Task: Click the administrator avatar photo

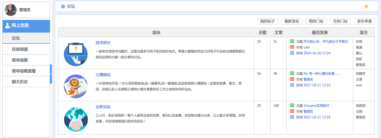Action: point(11,10)
